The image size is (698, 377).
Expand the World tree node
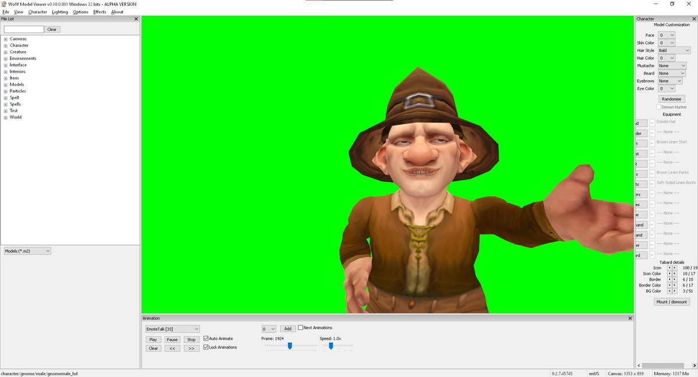5,117
